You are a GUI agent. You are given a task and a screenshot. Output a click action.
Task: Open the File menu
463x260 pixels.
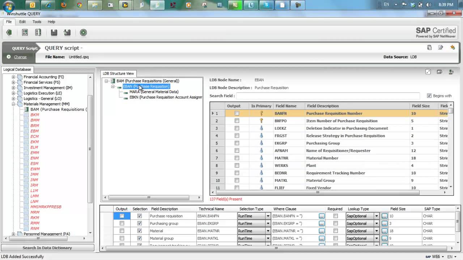9,22
